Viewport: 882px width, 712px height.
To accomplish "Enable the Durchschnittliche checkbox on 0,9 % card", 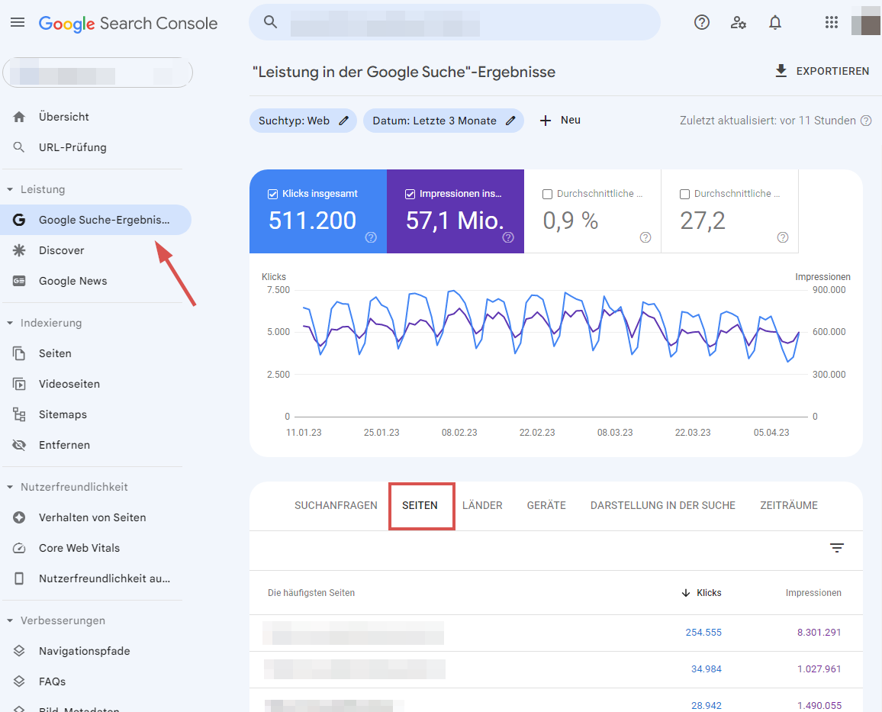I will 547,194.
